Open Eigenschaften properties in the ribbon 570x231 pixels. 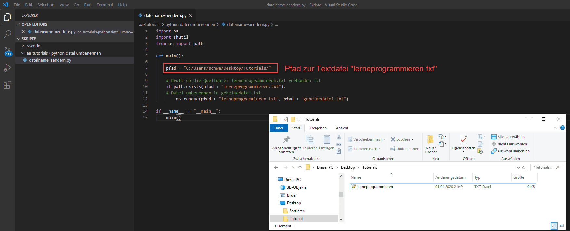tap(463, 144)
